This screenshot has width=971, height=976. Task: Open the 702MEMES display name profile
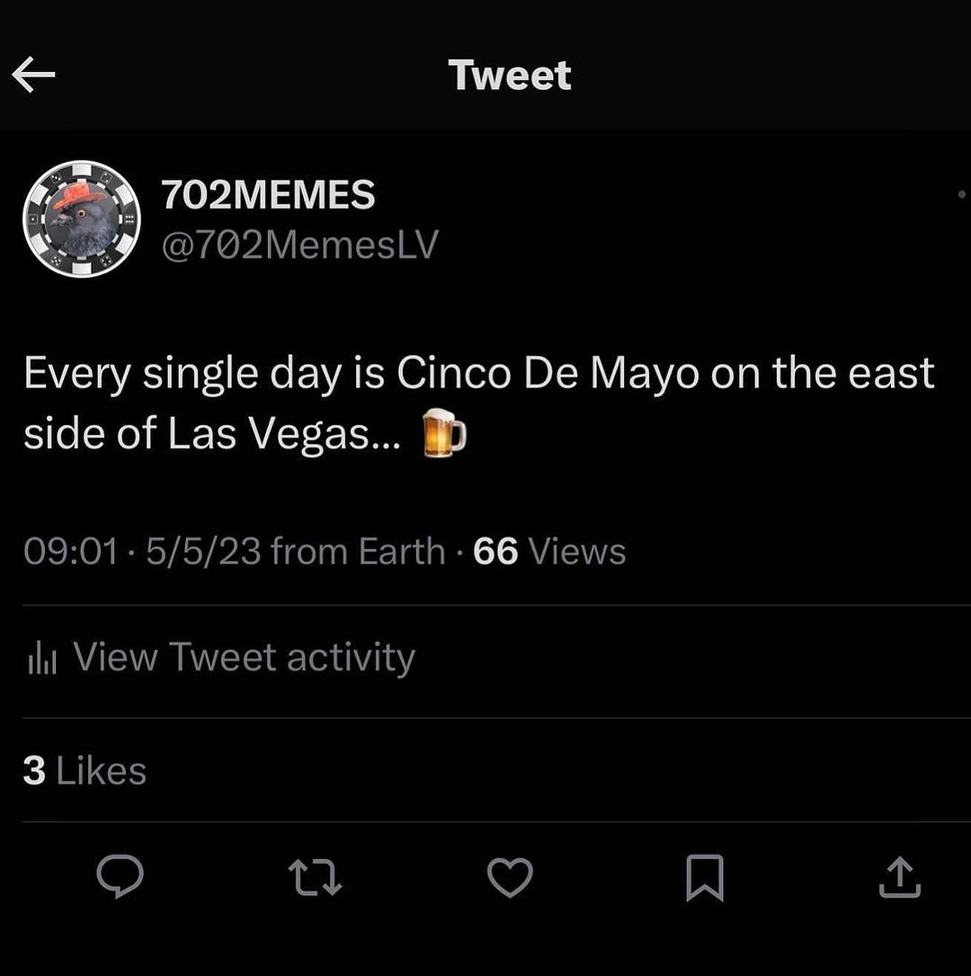pyautogui.click(x=268, y=196)
